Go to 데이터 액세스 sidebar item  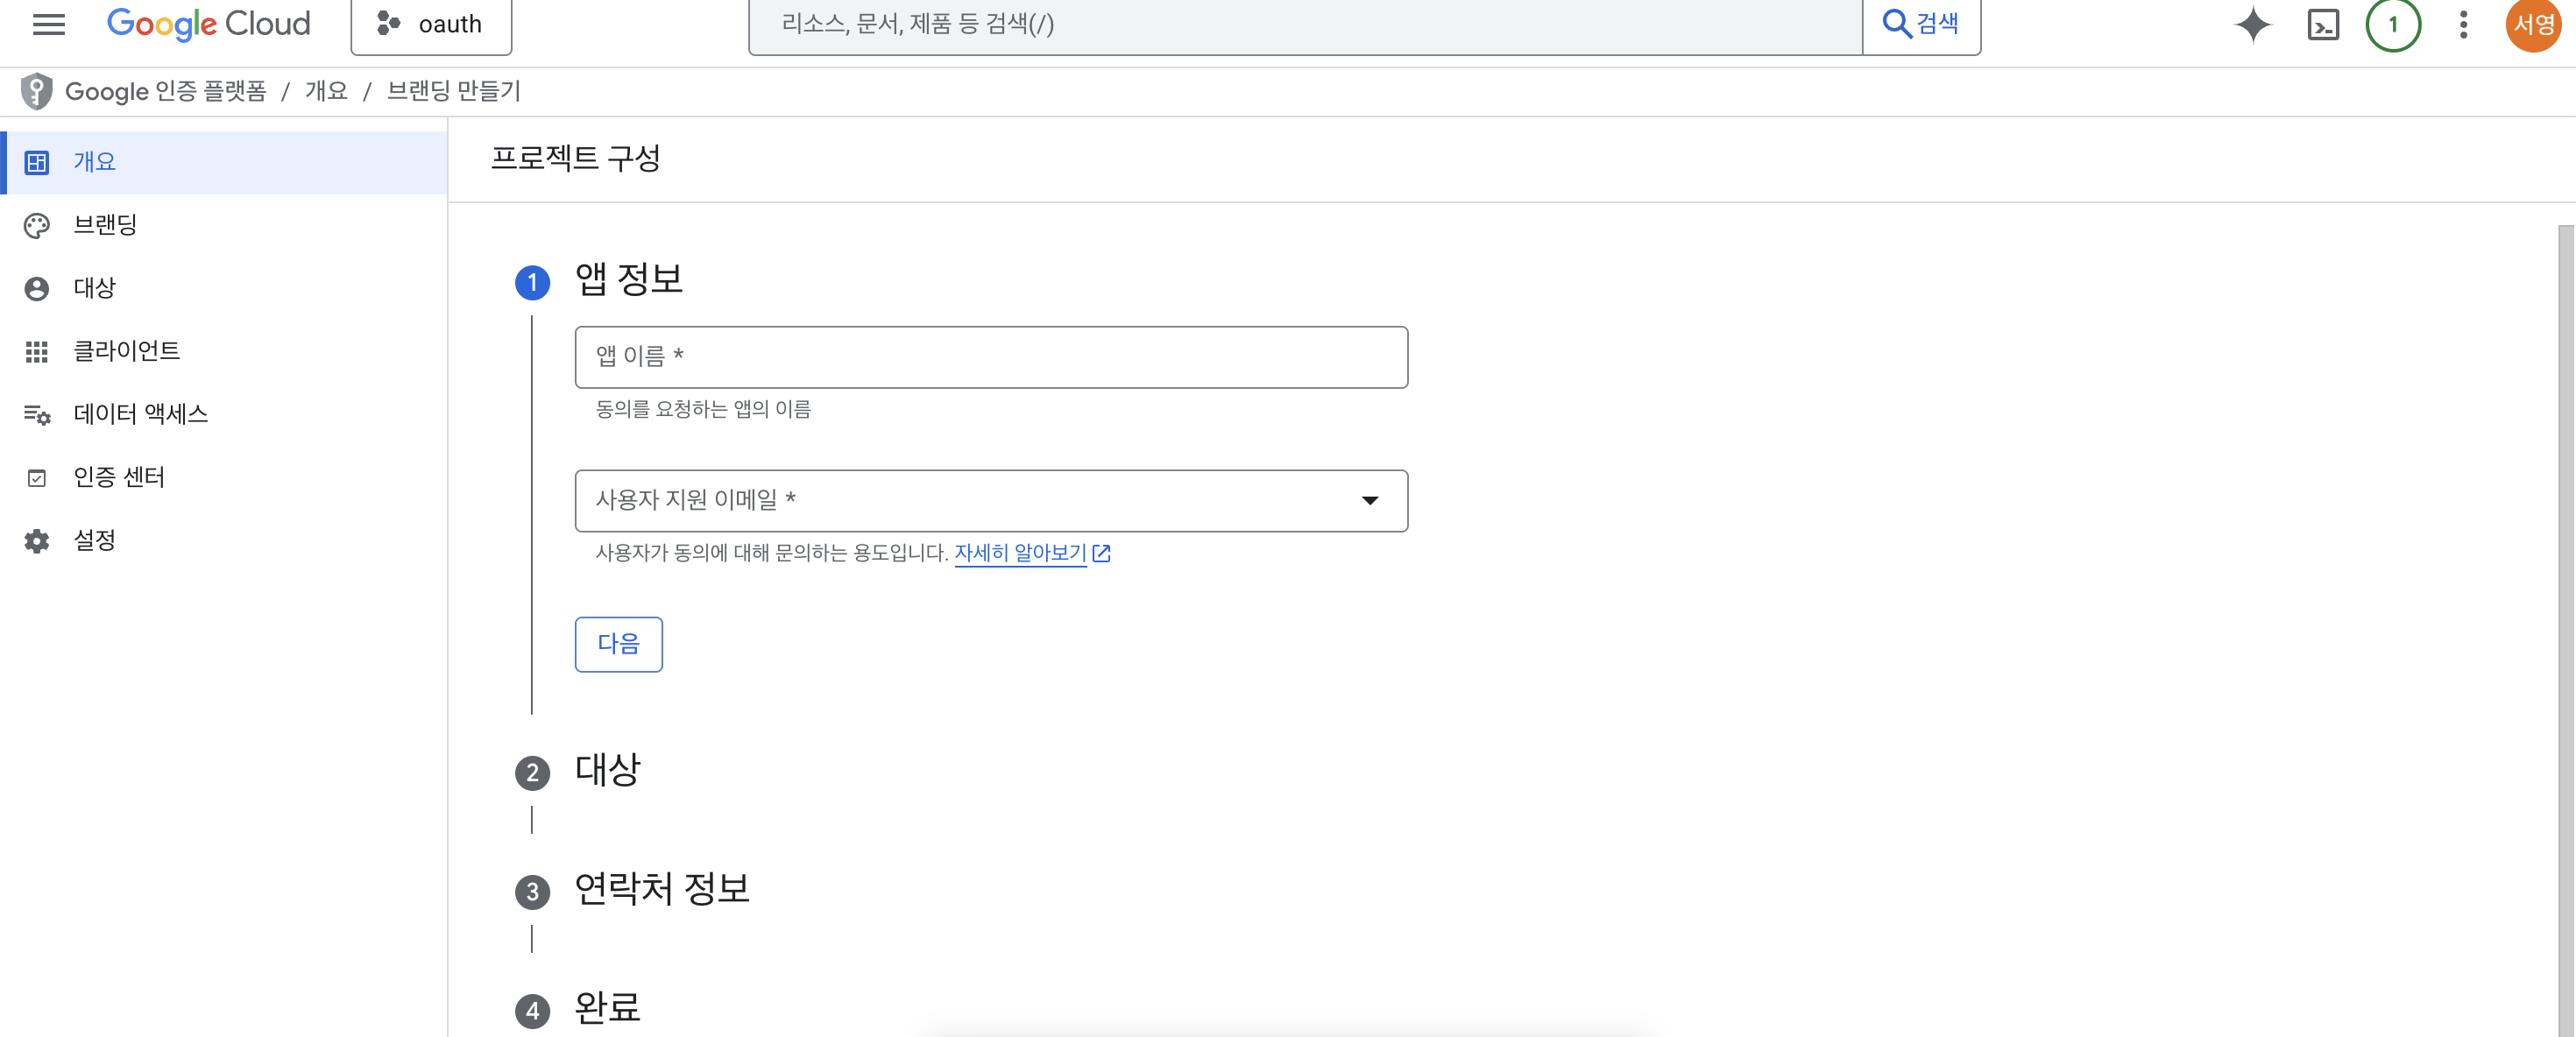click(x=140, y=414)
